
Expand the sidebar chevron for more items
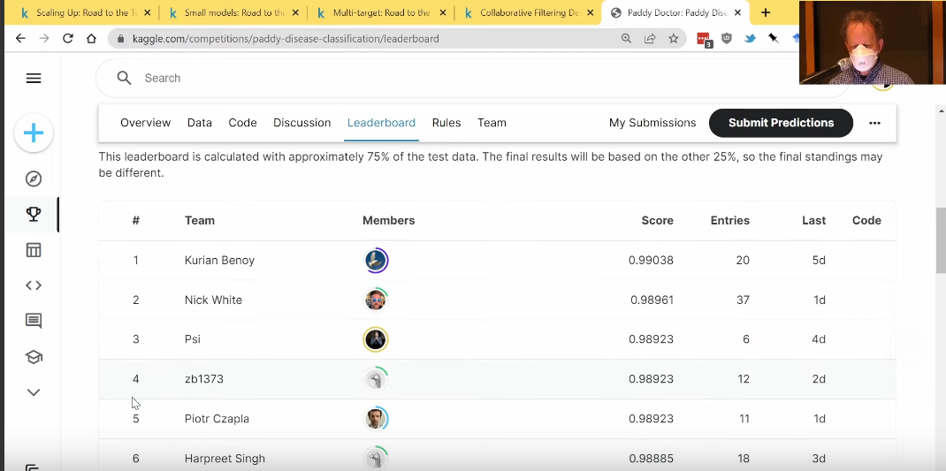[x=34, y=392]
